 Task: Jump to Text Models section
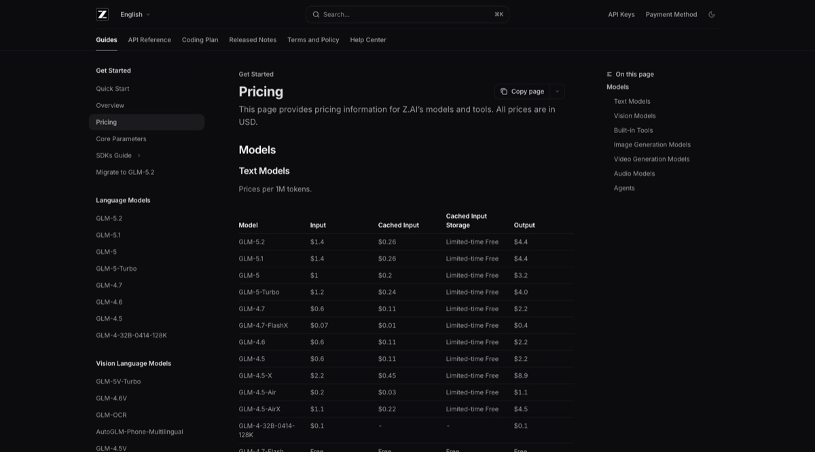pos(632,101)
